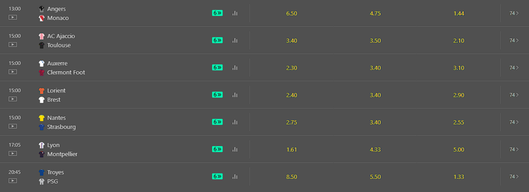Click video stream icon for Nantes match
Viewport: 529px width, 192px height.
coord(13,126)
